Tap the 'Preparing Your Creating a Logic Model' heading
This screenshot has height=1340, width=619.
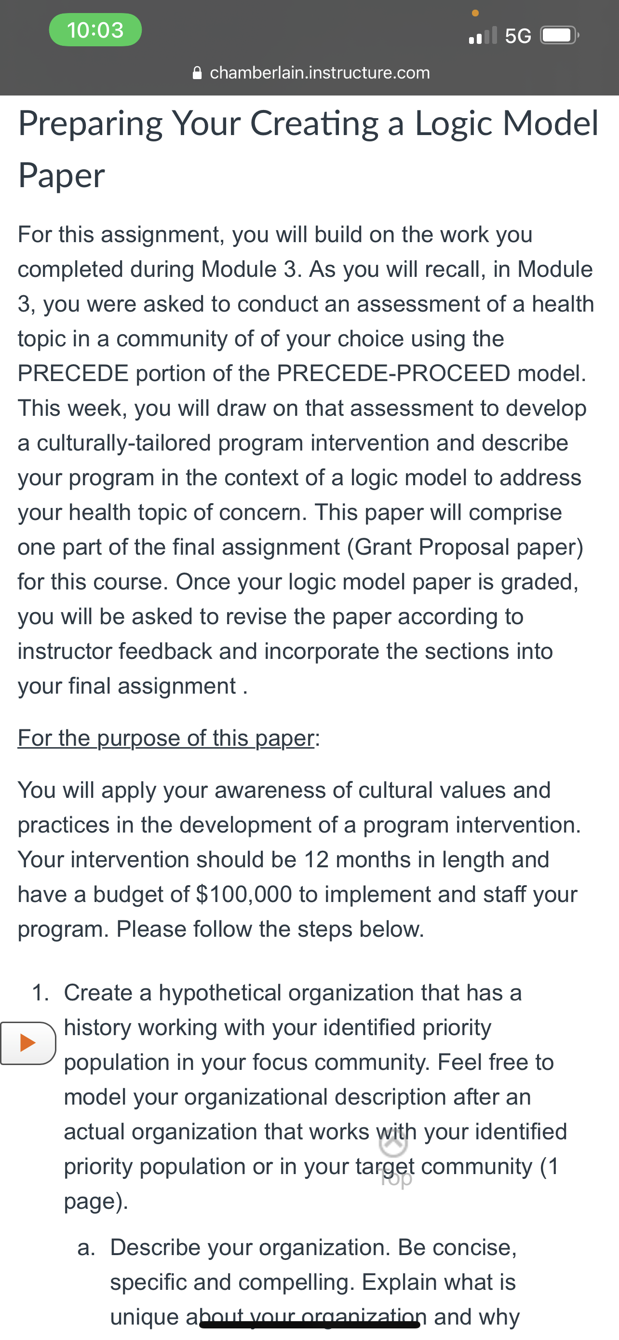pyautogui.click(x=308, y=123)
